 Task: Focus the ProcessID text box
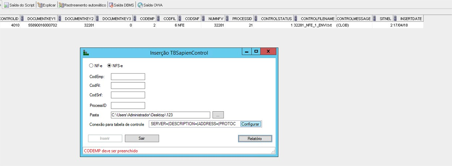pos(128,106)
